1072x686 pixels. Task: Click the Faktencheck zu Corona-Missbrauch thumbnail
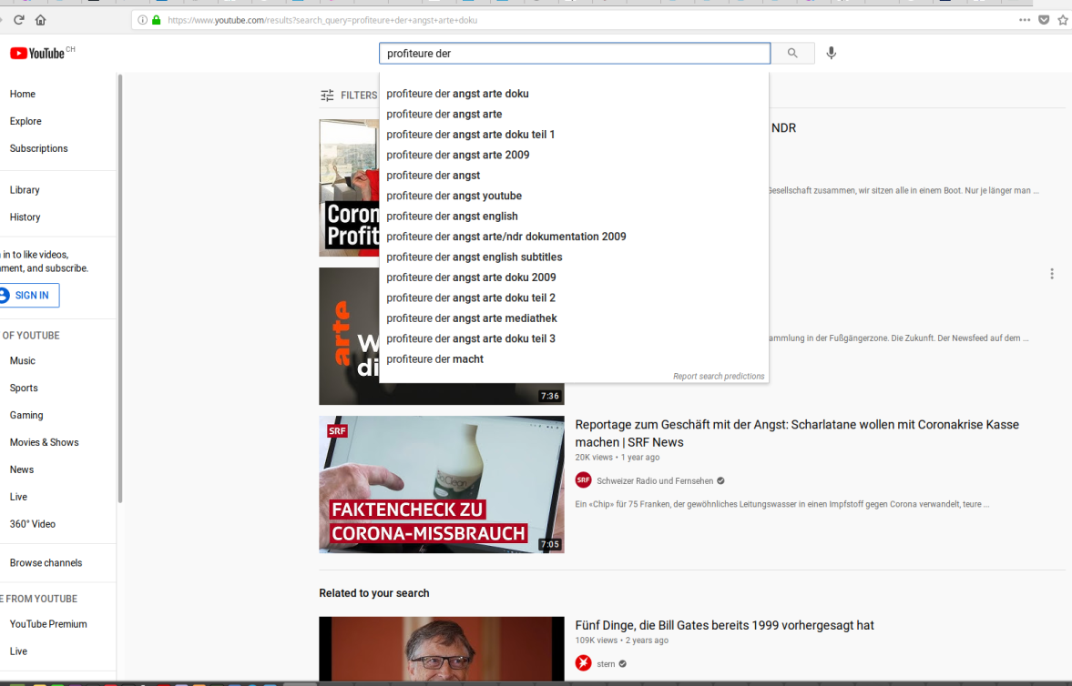point(442,484)
